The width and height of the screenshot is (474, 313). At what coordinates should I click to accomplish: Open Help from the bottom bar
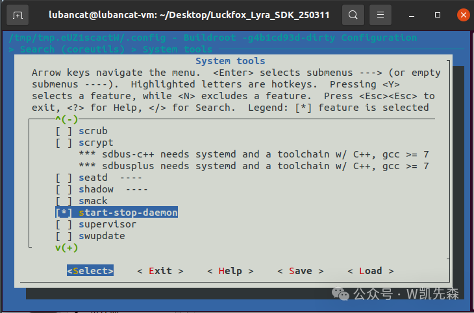(x=231, y=271)
